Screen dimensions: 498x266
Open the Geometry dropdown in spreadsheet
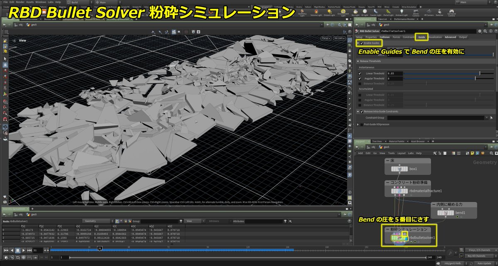98,221
